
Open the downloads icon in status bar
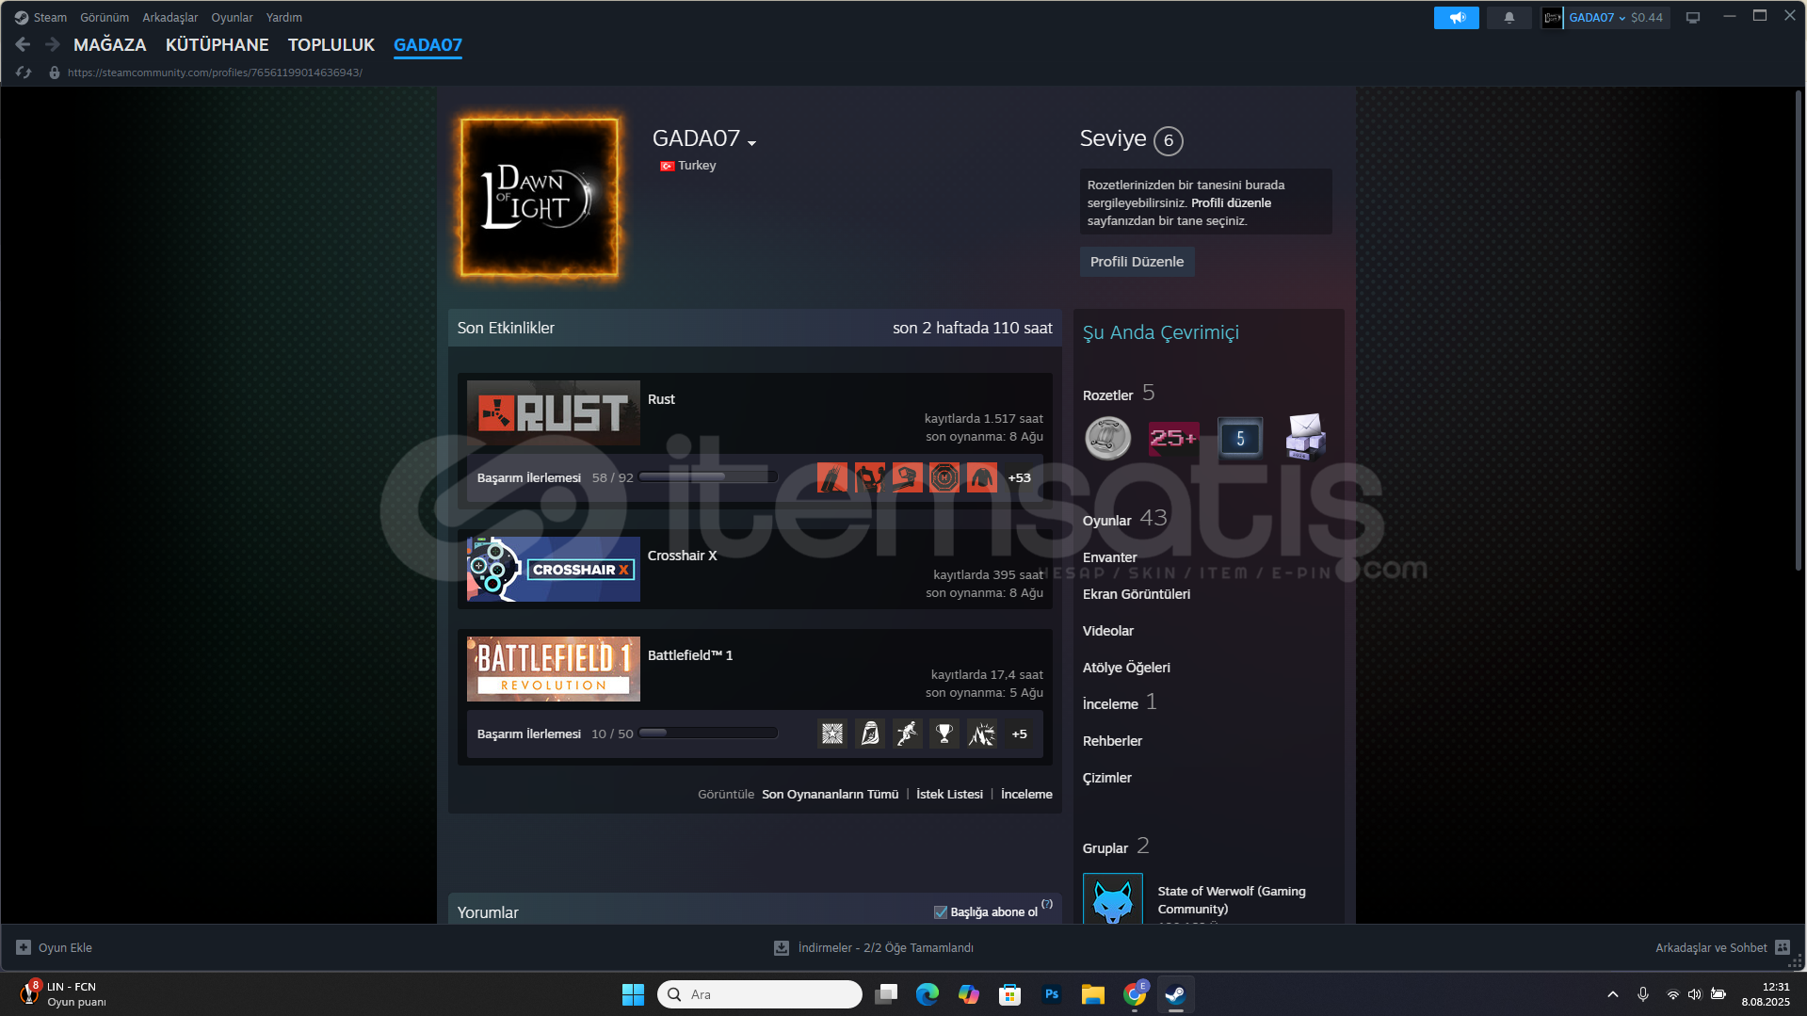[782, 947]
